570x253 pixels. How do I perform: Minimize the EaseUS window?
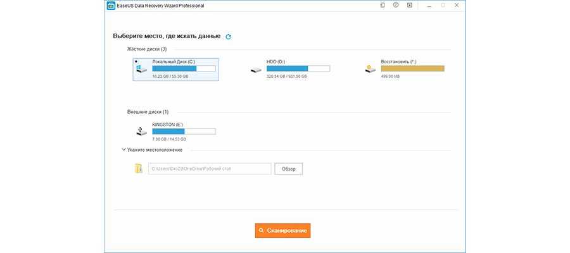pos(429,6)
